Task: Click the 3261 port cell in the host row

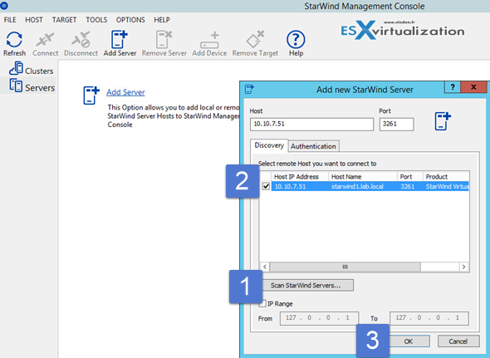Action: pos(407,187)
